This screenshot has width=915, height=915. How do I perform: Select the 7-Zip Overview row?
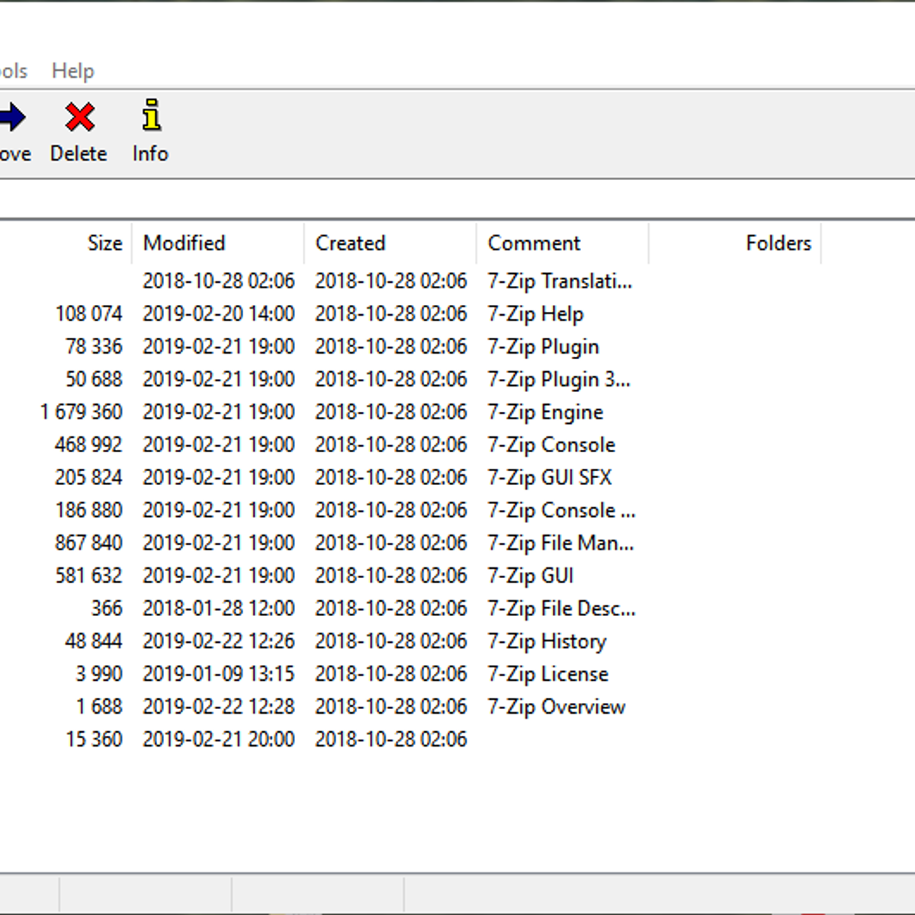[556, 708]
